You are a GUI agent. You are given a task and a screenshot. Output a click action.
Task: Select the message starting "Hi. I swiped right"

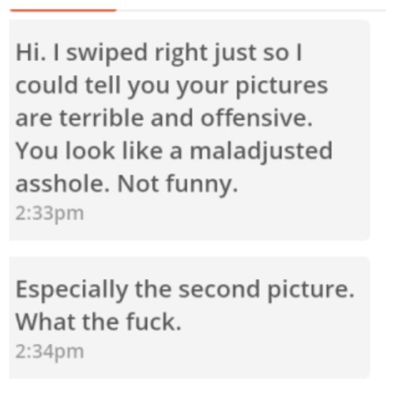pyautogui.click(x=190, y=130)
